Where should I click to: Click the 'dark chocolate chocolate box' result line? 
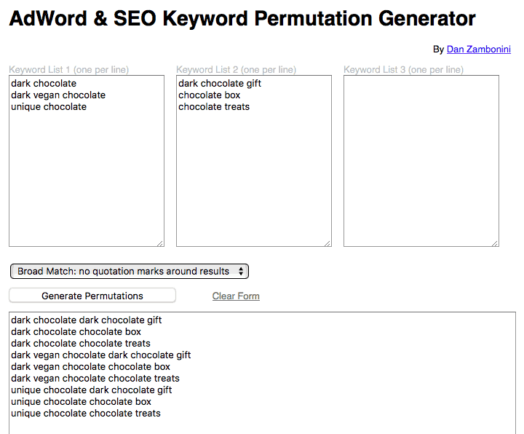(x=76, y=331)
